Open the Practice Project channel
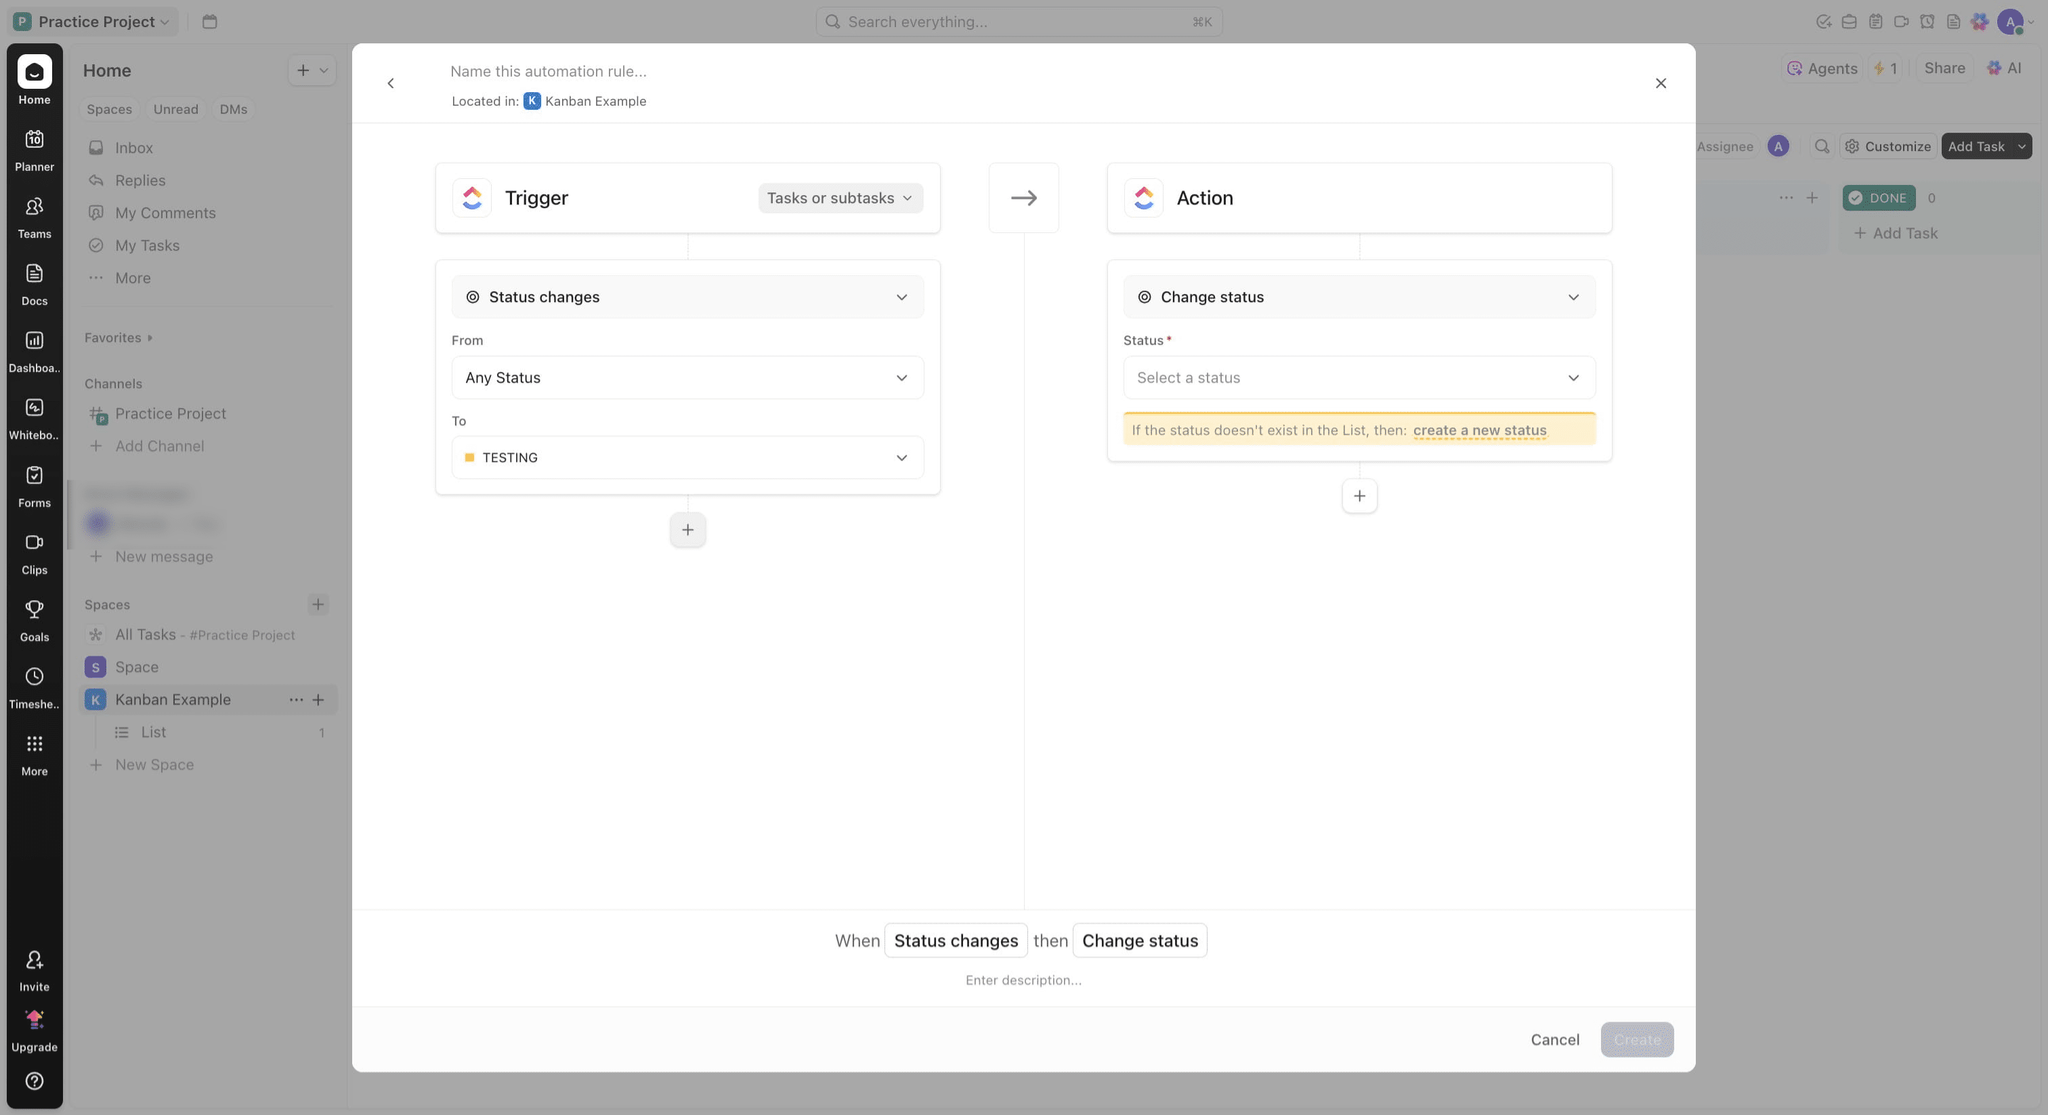Image resolution: width=2048 pixels, height=1115 pixels. 209,413
